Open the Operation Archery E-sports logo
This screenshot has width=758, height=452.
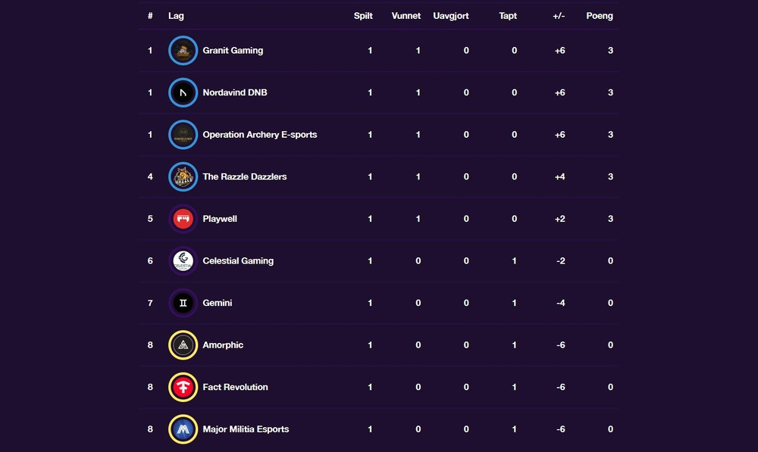tap(183, 134)
